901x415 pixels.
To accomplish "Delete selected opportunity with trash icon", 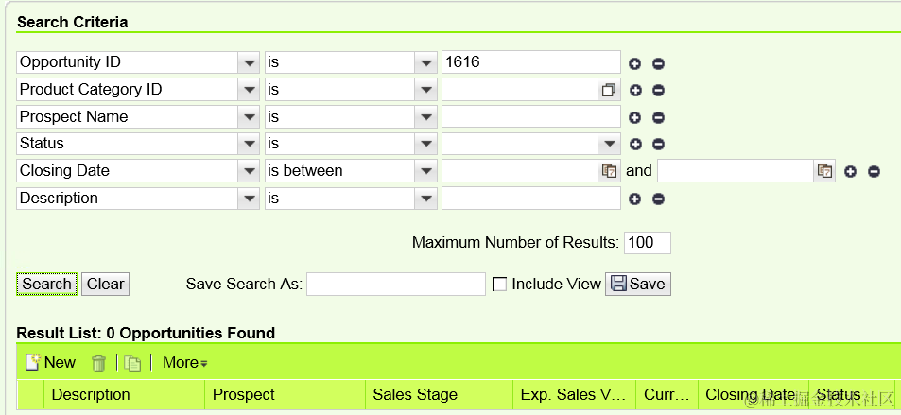I will [99, 363].
